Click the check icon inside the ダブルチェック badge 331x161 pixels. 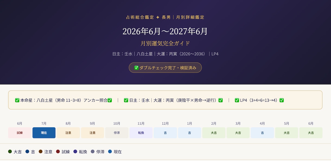(136, 68)
